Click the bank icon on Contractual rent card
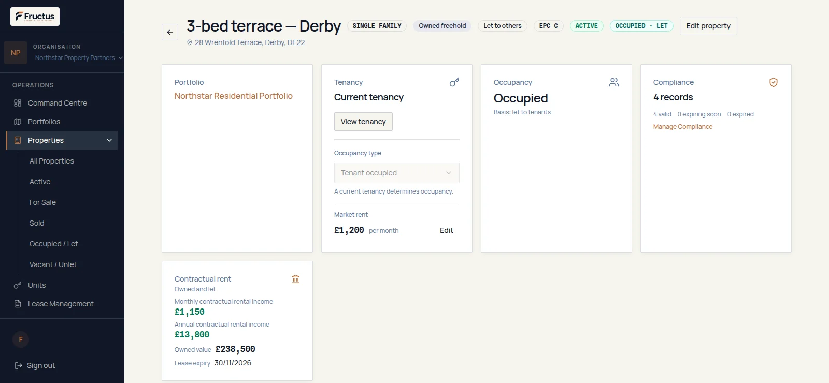 point(296,279)
